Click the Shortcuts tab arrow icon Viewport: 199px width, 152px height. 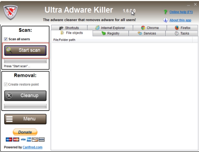pyautogui.click(x=61, y=28)
